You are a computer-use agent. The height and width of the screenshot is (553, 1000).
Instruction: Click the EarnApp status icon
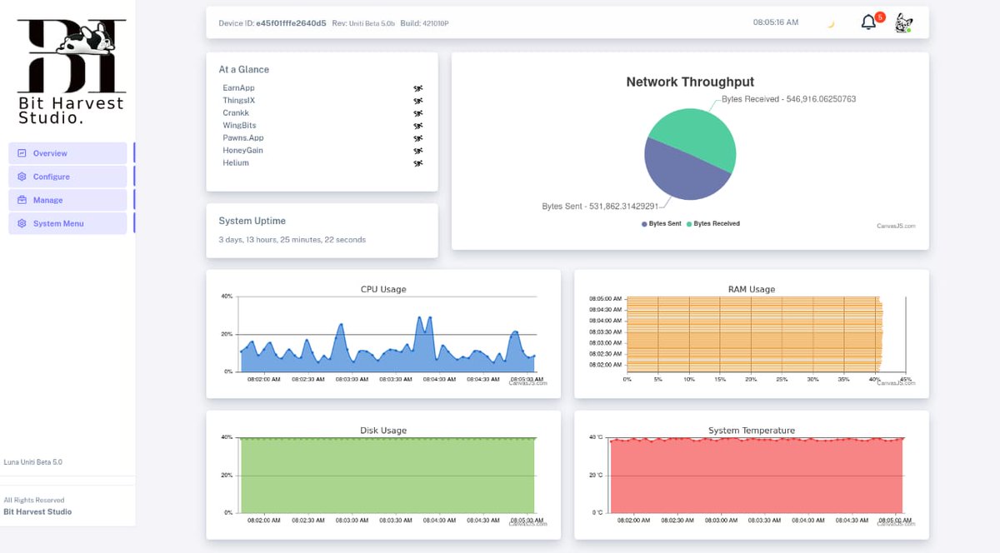(x=418, y=88)
